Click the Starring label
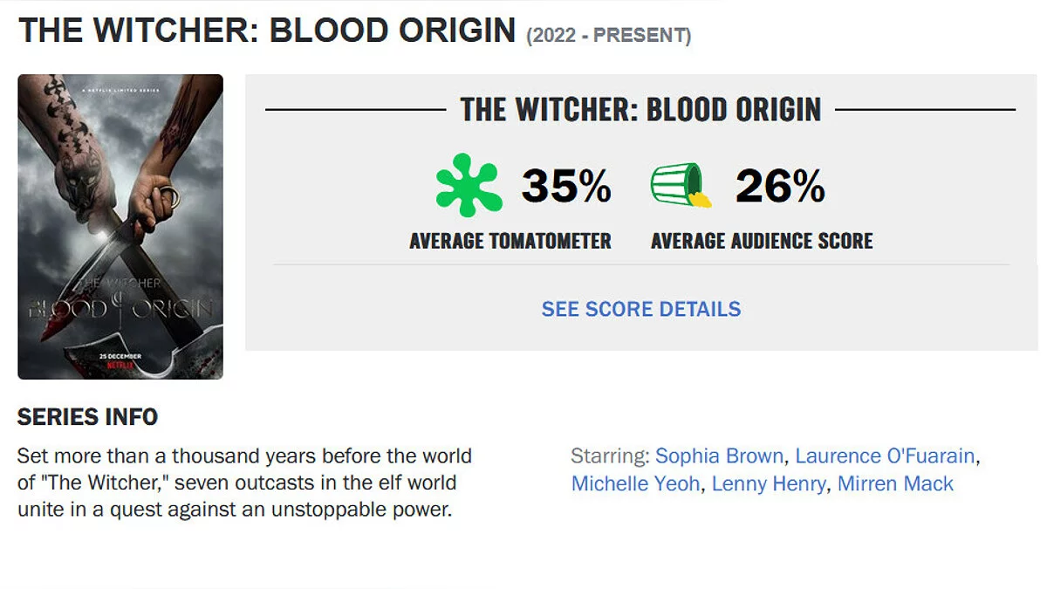 pos(609,456)
